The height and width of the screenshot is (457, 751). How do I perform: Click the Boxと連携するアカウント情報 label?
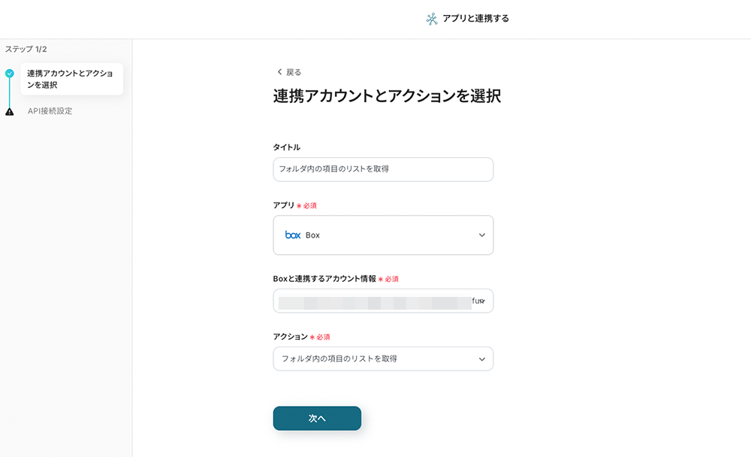pos(324,279)
